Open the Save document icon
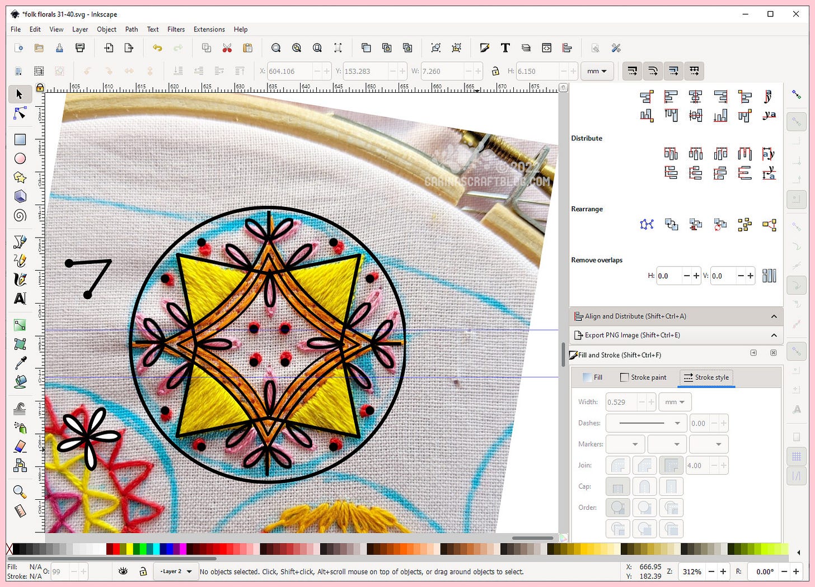The height and width of the screenshot is (587, 815). [59, 48]
